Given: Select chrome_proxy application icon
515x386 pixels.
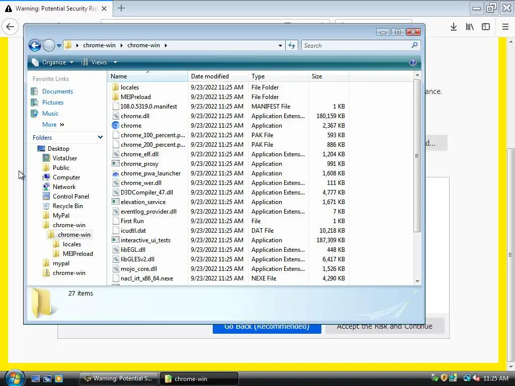Looking at the screenshot, I should pos(115,163).
